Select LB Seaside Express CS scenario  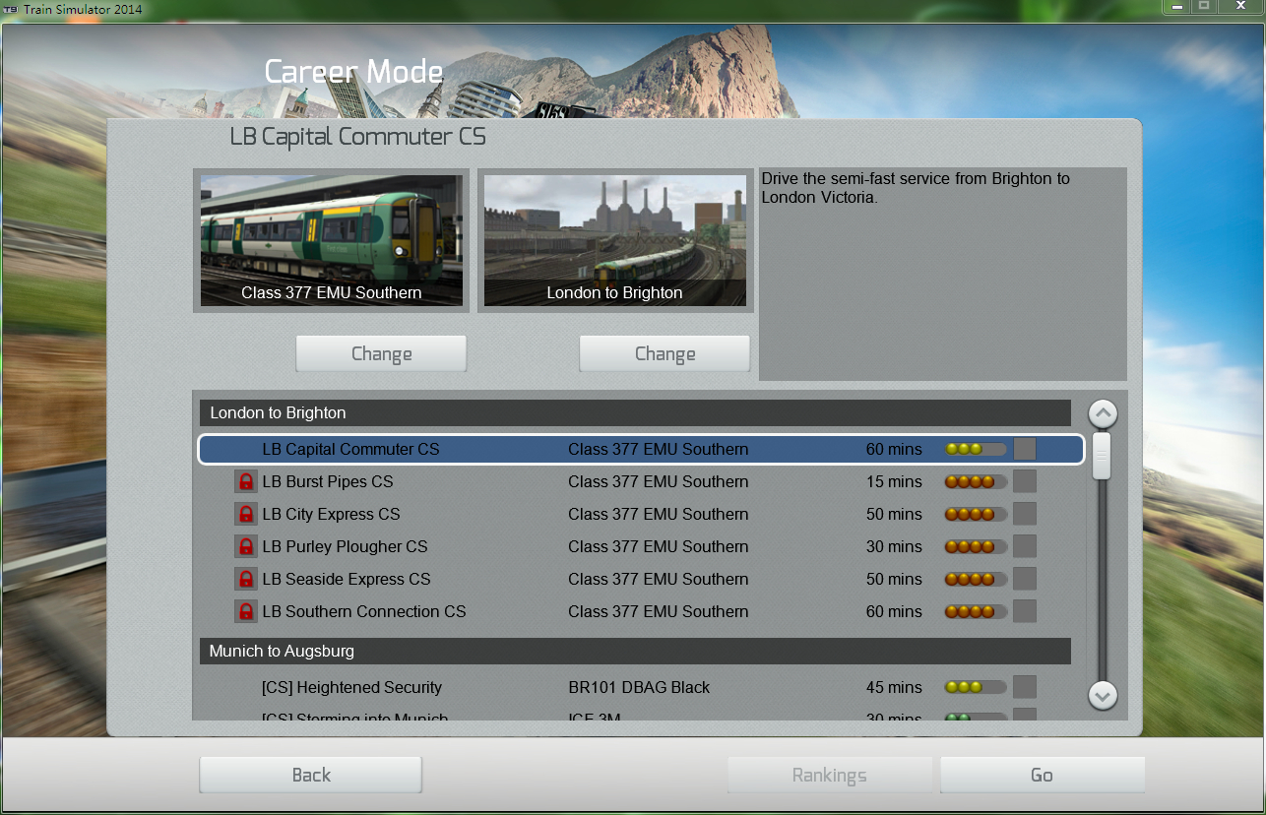(635, 579)
